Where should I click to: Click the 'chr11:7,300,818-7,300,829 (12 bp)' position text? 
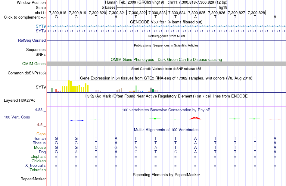197,2
